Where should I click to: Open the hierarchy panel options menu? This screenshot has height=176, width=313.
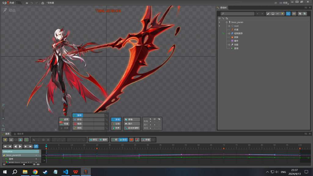(x=310, y=8)
